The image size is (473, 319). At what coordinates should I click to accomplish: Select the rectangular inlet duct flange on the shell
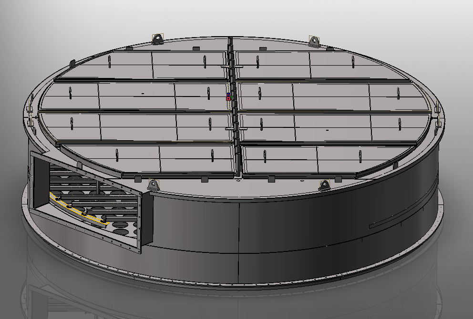click(x=86, y=202)
